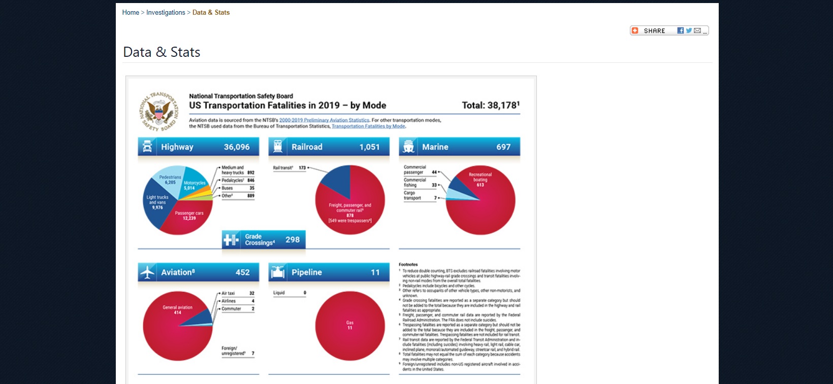This screenshot has width=833, height=384.
Task: Click the Highway truck icon
Action: click(x=147, y=147)
